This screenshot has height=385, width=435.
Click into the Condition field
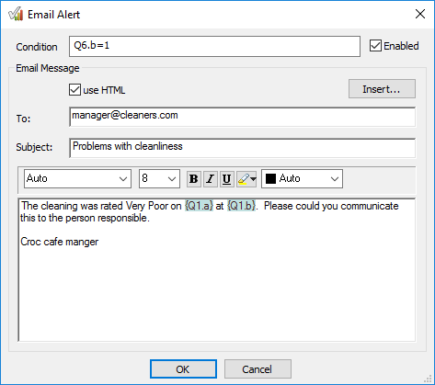[x=214, y=46]
